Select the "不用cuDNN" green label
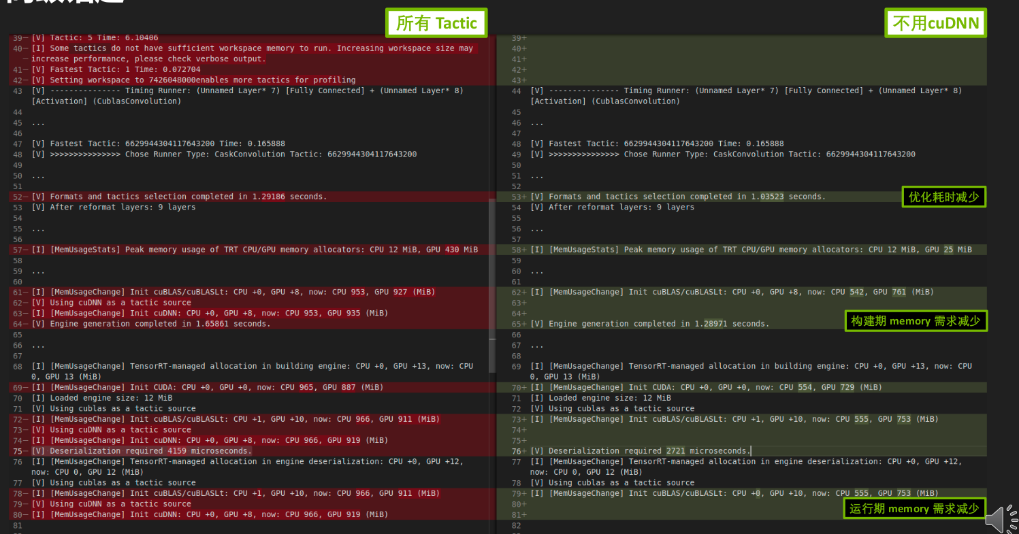 point(935,24)
